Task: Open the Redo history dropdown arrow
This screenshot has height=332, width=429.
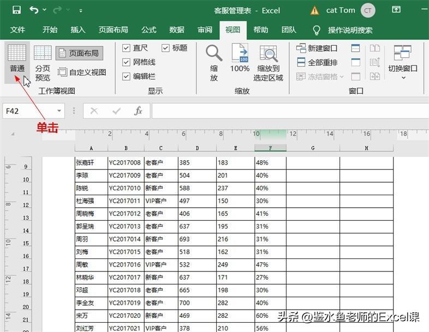Action: (x=68, y=10)
